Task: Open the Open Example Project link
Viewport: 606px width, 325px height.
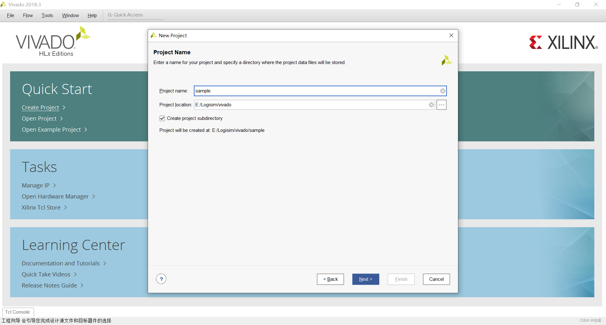Action: coord(51,130)
